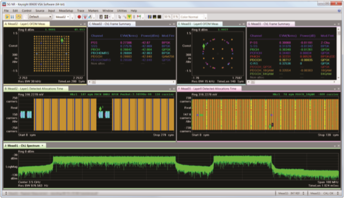Click the red-green M marker icon
The image size is (344, 198).
pyautogui.click(x=139, y=17)
